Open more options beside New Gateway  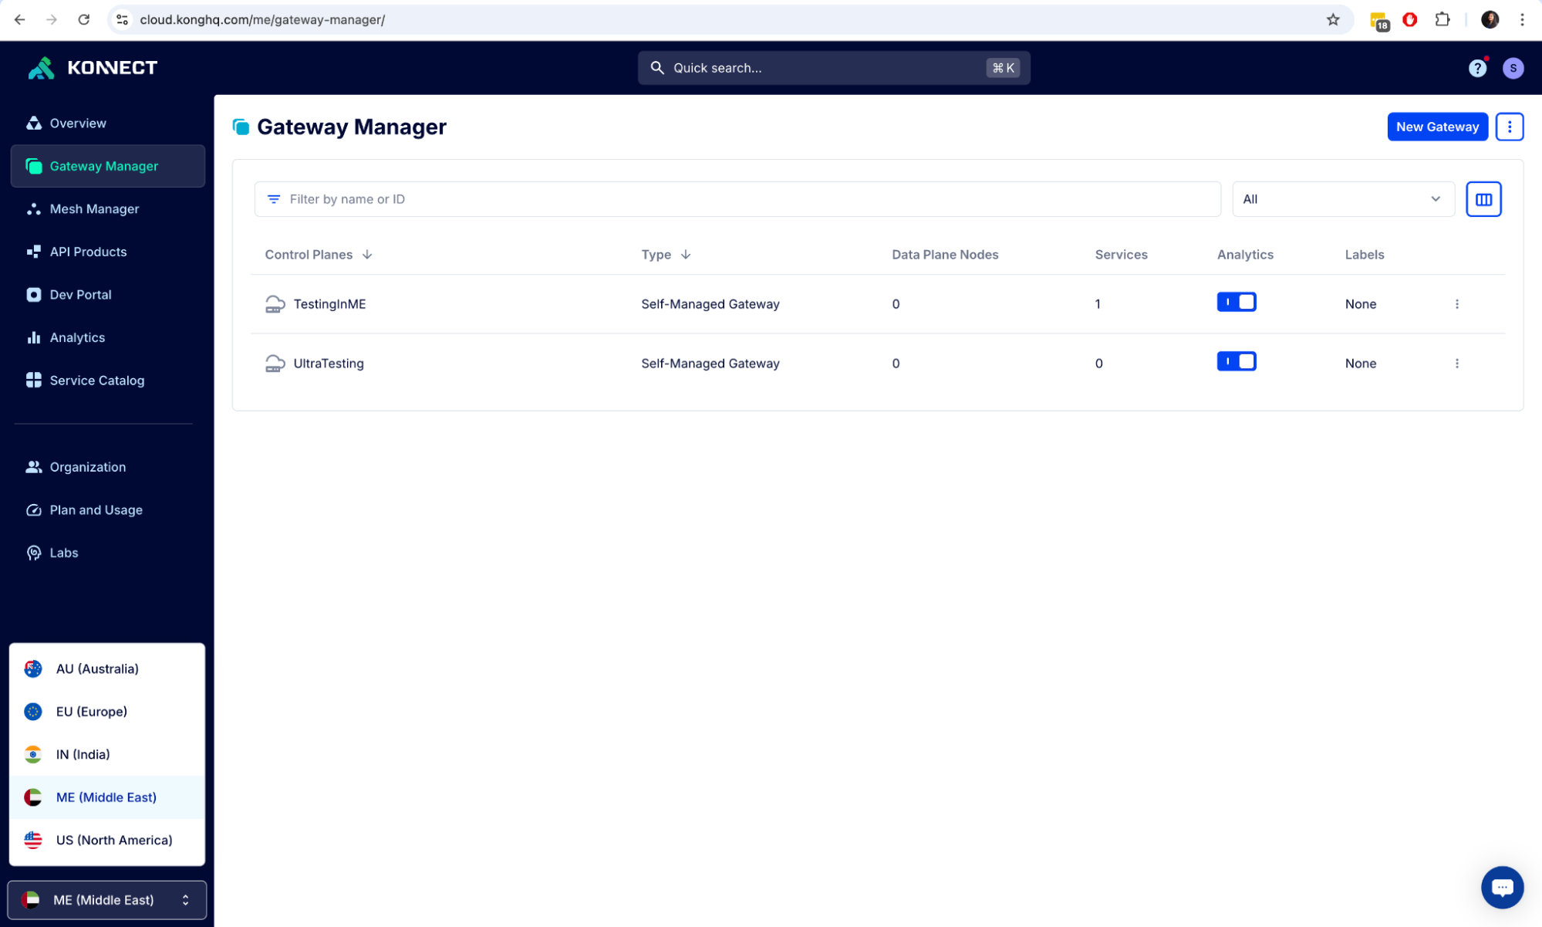click(1509, 127)
